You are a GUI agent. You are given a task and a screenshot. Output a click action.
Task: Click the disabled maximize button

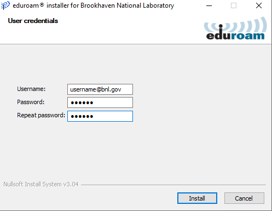(234, 5)
